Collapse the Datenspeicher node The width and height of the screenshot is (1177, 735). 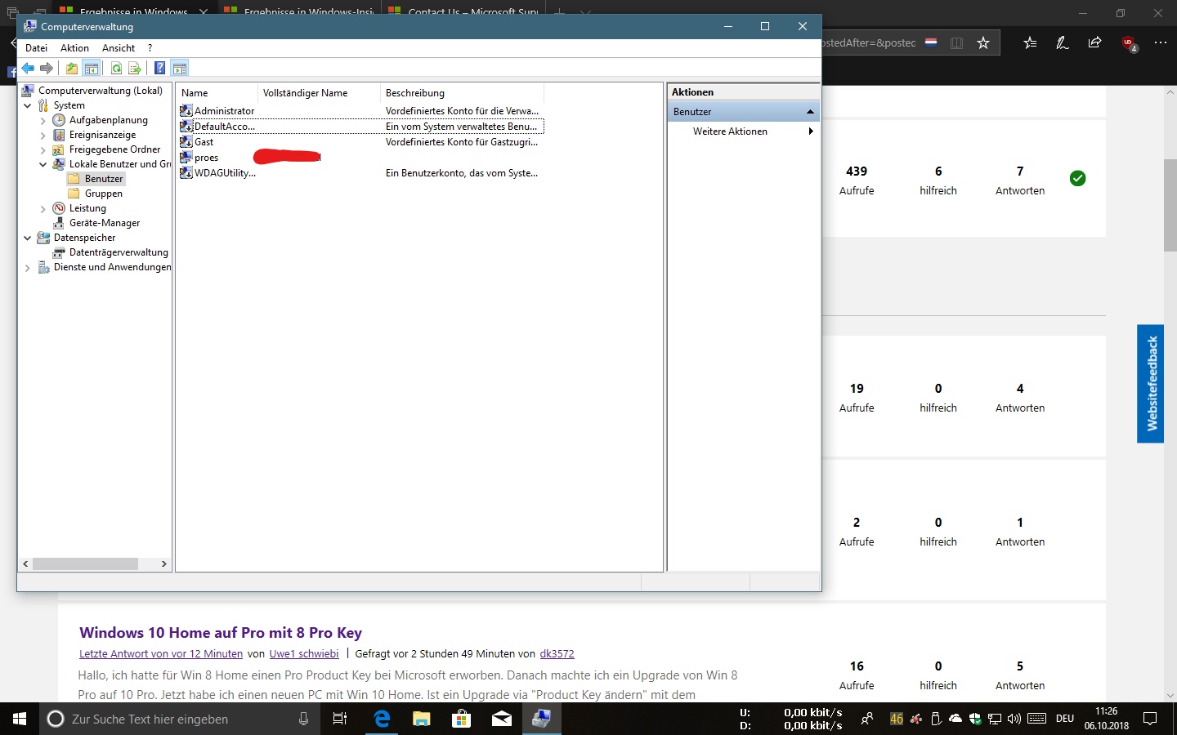27,238
